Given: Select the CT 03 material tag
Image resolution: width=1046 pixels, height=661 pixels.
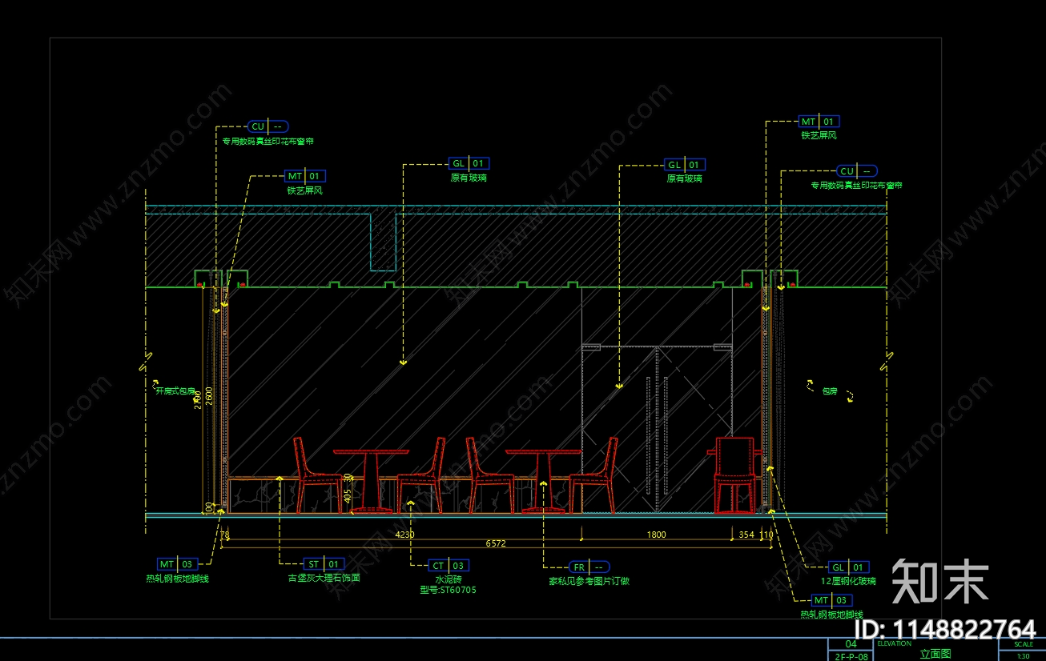Looking at the screenshot, I should tap(448, 566).
